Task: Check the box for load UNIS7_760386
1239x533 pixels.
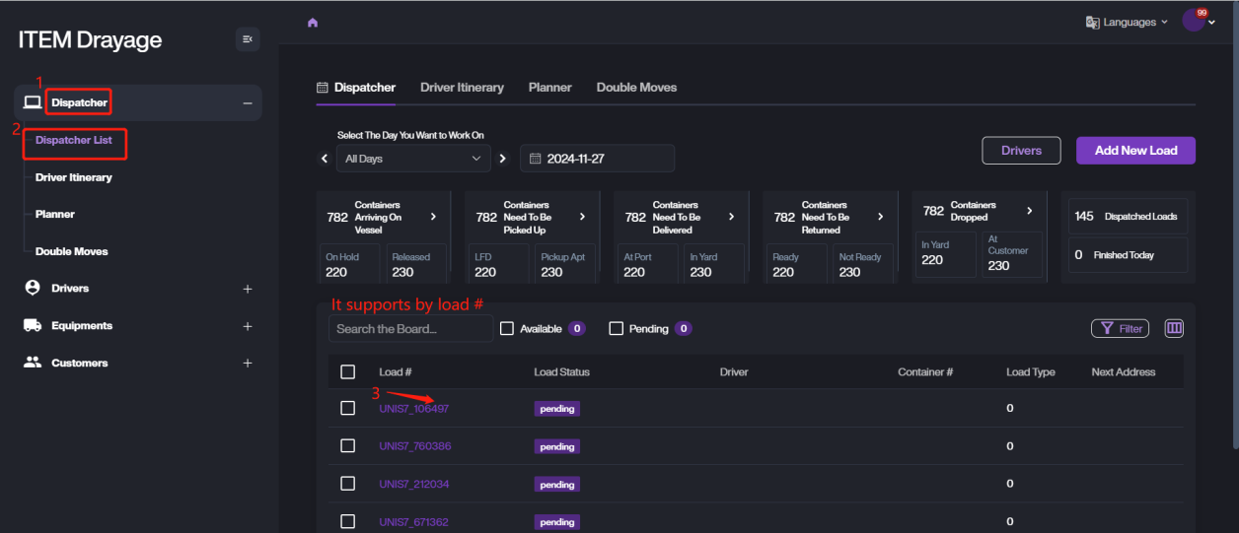Action: click(347, 446)
